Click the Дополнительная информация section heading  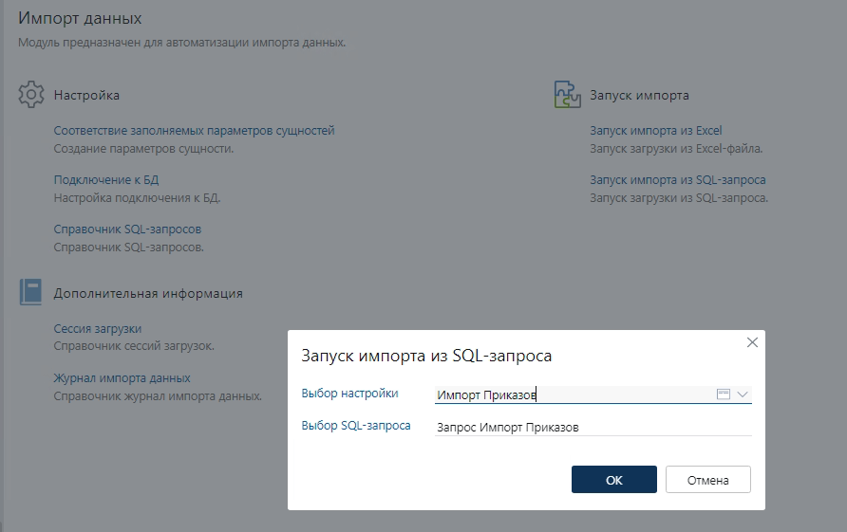[148, 294]
